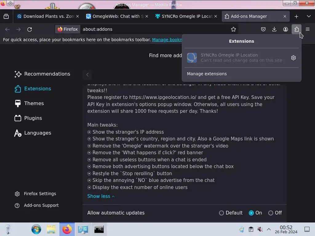
Task: Open the Extensions category in sidebar
Action: [x=33, y=89]
